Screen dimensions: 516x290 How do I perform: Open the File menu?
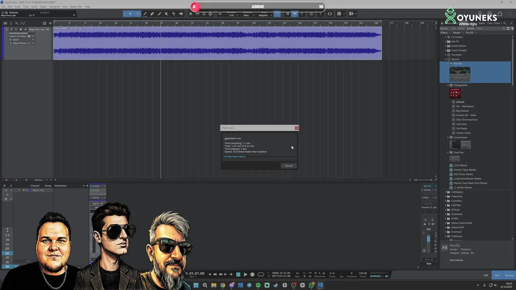tap(3, 7)
